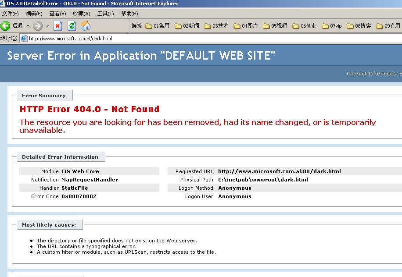The width and height of the screenshot is (402, 277).
Task: Click the green Back arrow button
Action: 6,26
